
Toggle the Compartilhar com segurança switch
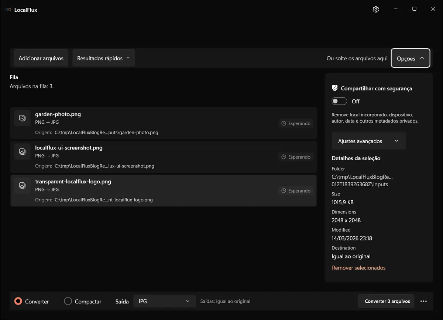[339, 101]
